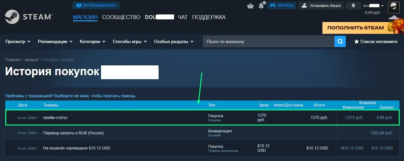Open Перевод валюты в RUB row
404x161 pixels.
(202, 133)
